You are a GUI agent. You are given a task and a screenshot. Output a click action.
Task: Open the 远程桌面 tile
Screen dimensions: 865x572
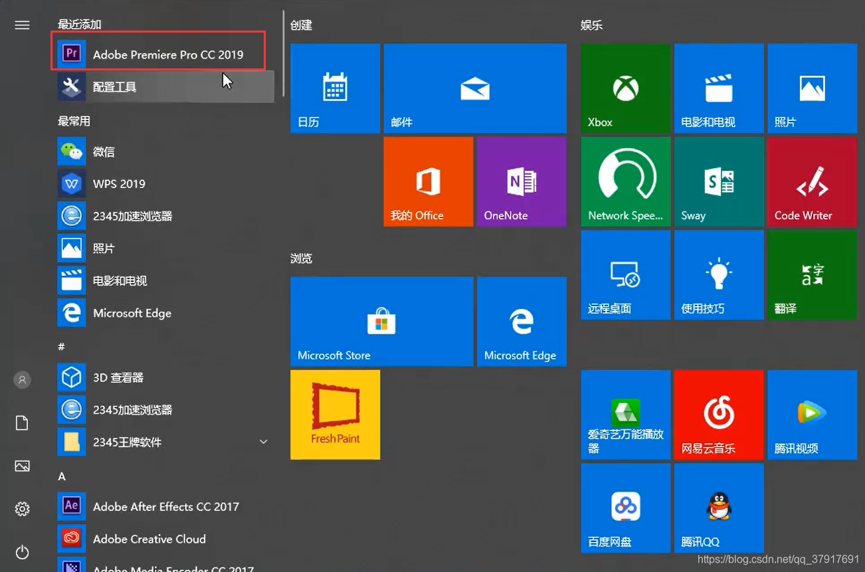pos(625,275)
